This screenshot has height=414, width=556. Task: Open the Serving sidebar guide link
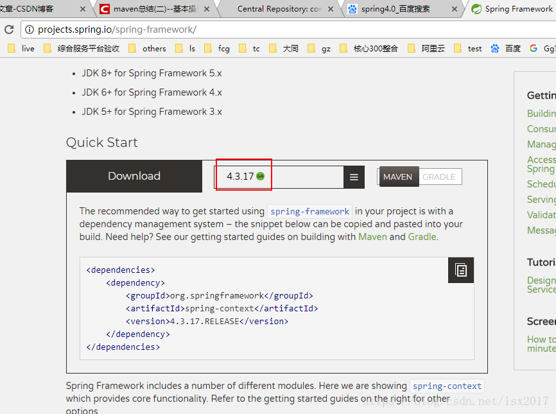tap(541, 200)
